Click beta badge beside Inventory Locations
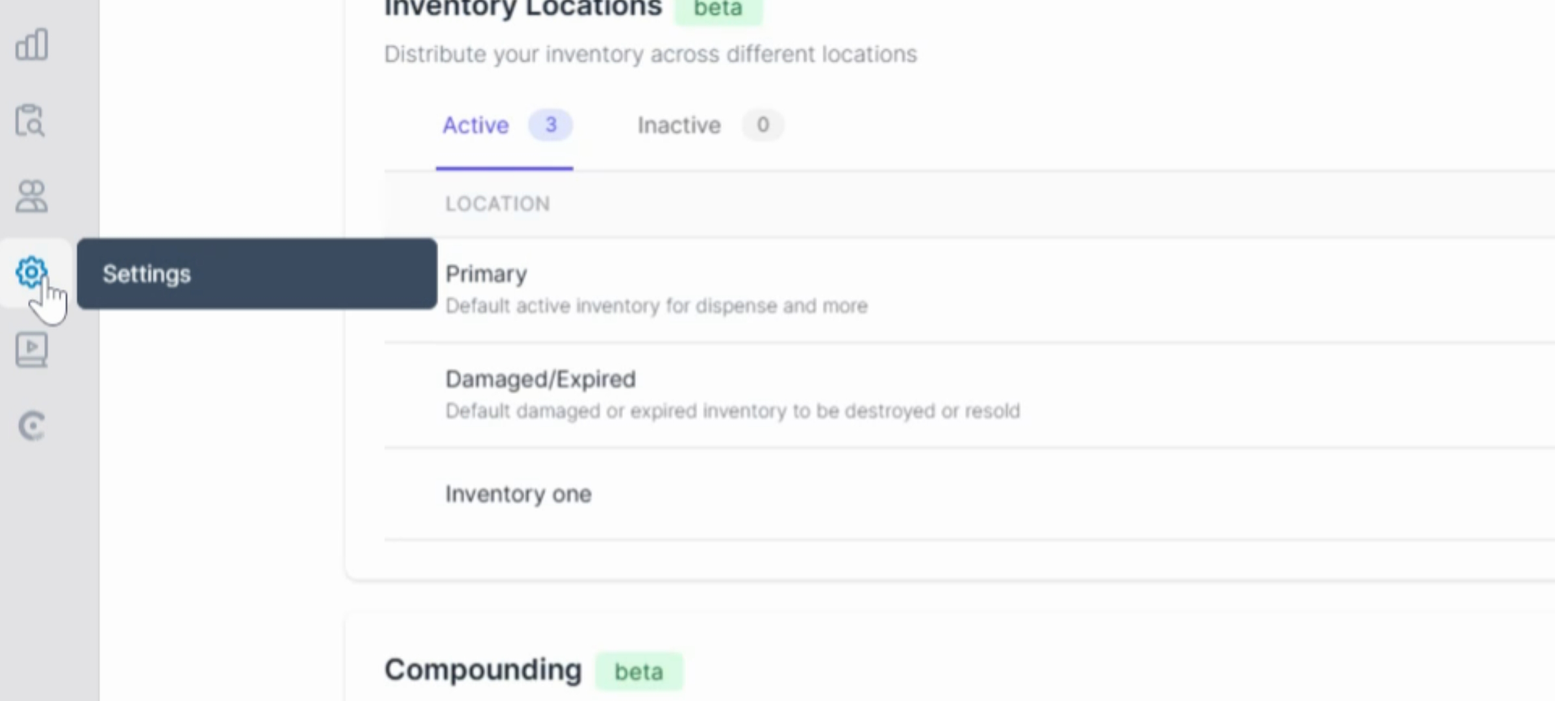The image size is (1555, 701). coord(718,9)
